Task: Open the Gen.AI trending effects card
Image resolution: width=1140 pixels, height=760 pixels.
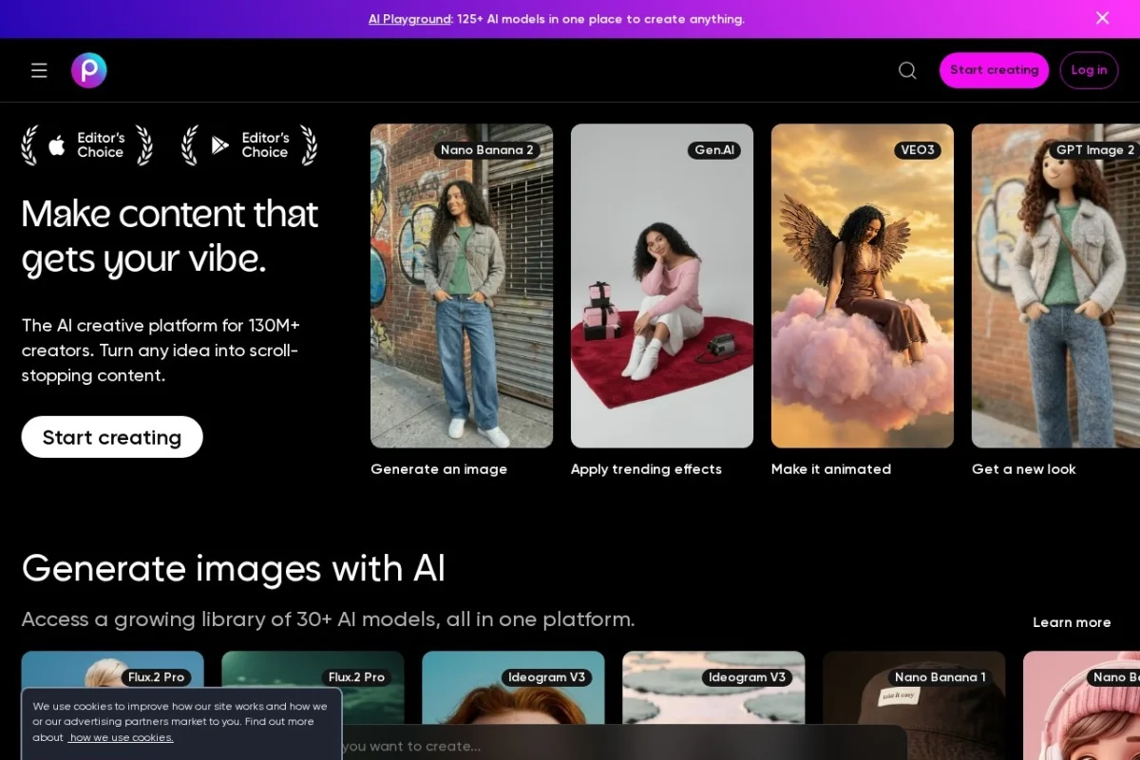Action: 662,286
